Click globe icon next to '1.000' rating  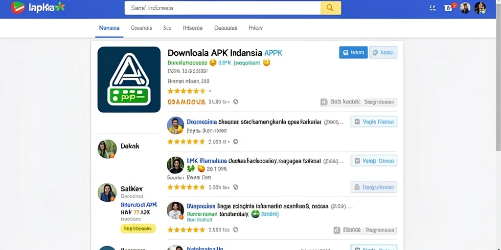pos(235,187)
